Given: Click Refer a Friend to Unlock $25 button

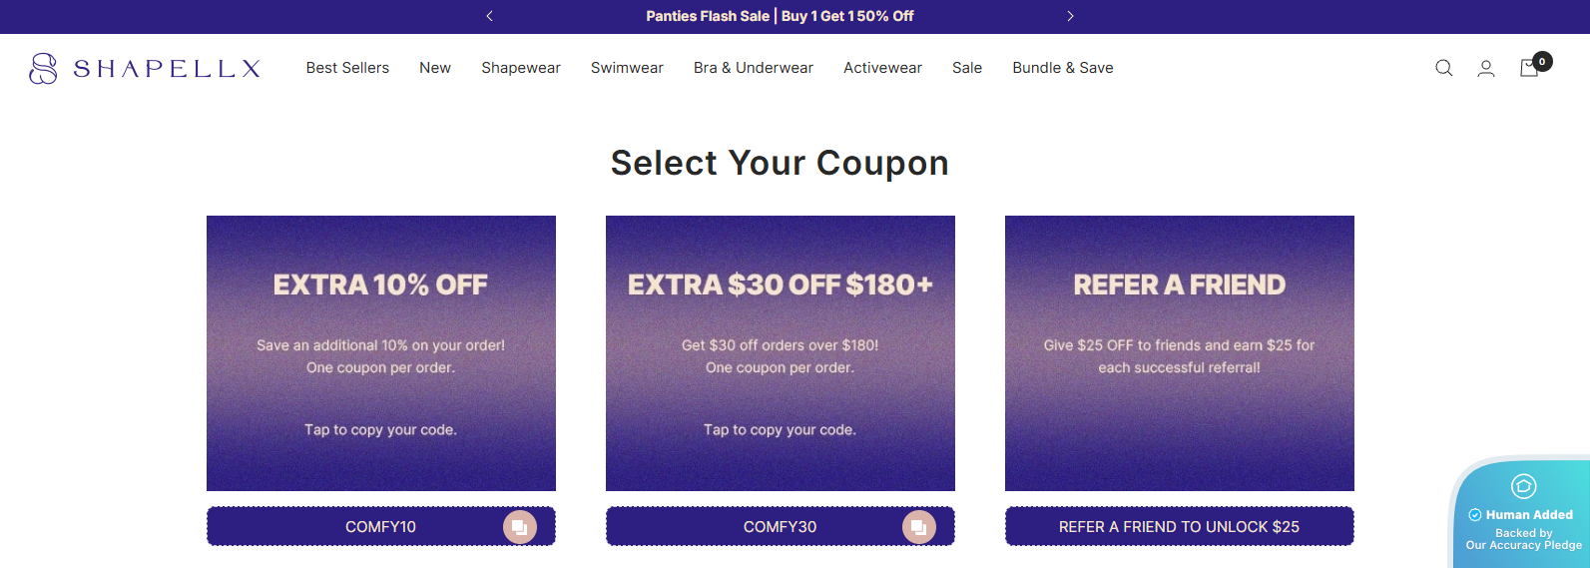Looking at the screenshot, I should (1179, 527).
